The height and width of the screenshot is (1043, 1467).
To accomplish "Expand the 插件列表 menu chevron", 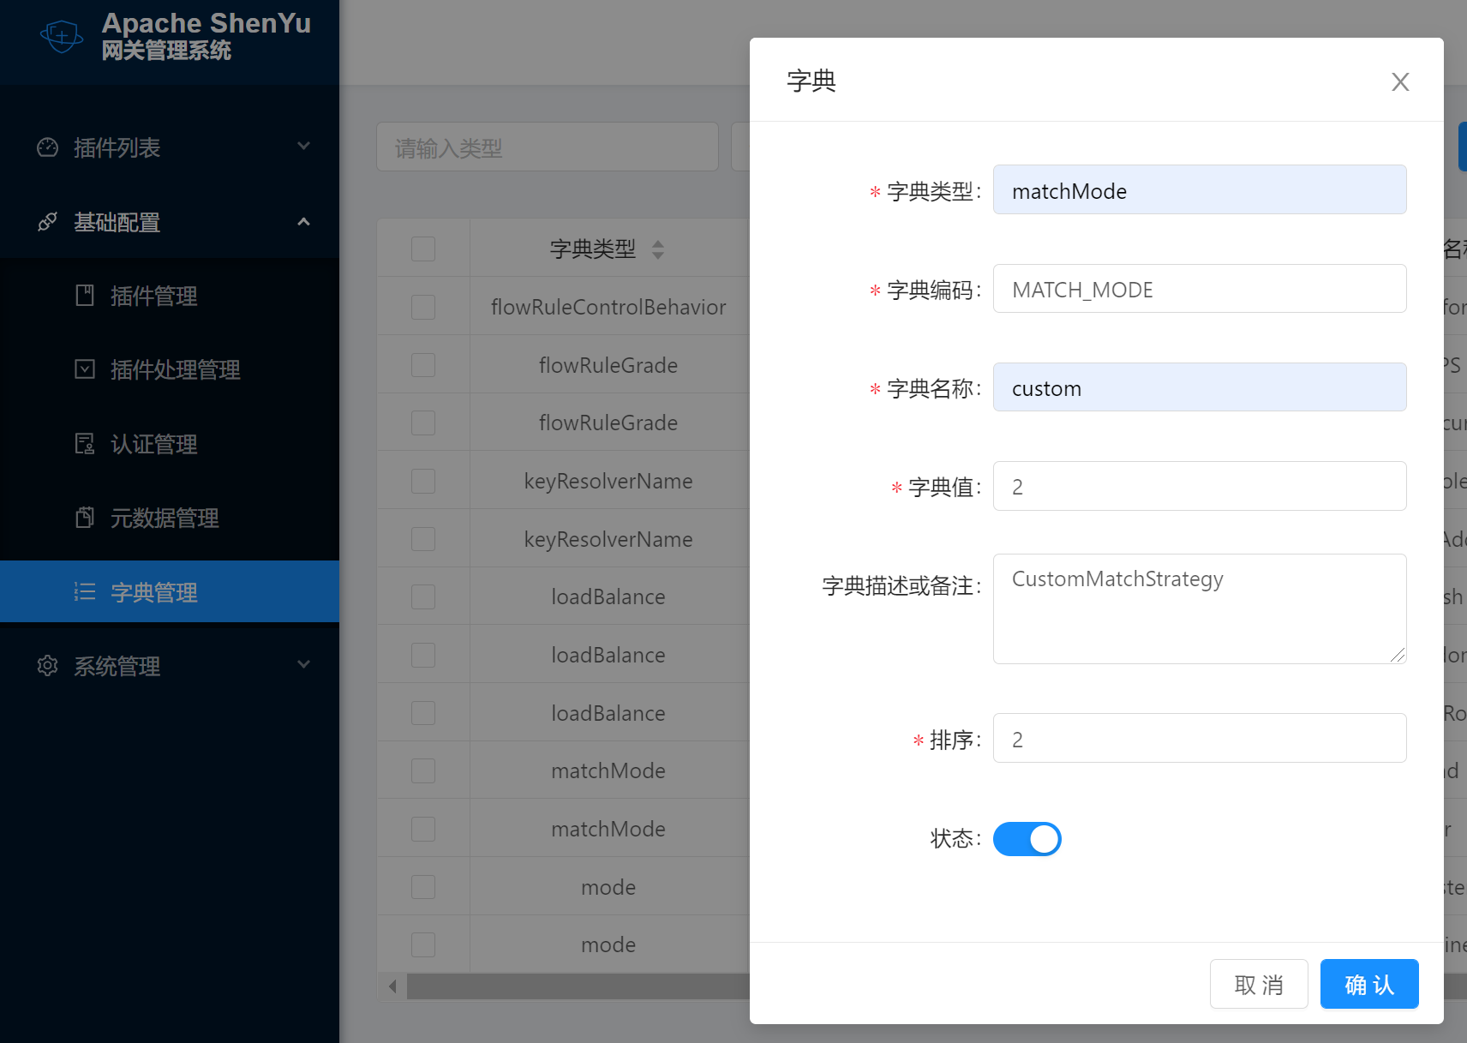I will tap(303, 147).
